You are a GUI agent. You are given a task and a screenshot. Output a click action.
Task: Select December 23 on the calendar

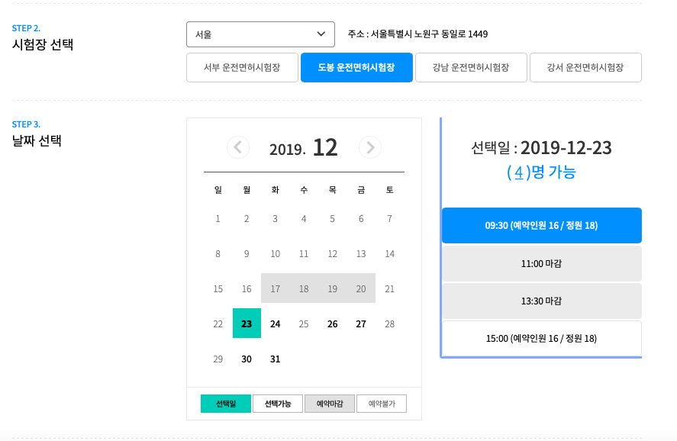pos(247,324)
